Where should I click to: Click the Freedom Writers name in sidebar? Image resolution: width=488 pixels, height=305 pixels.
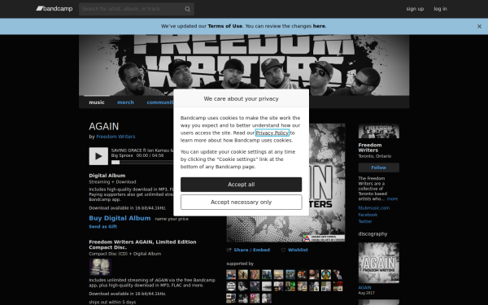tap(370, 147)
